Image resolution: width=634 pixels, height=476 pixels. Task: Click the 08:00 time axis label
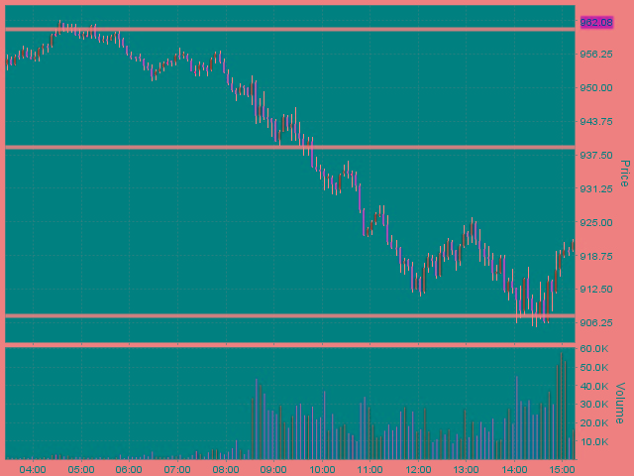(x=226, y=469)
